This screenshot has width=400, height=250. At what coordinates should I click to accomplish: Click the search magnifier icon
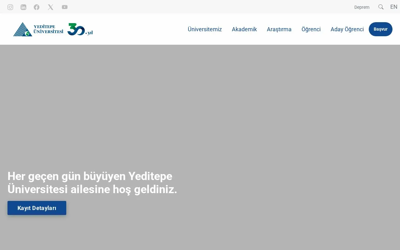click(x=381, y=7)
